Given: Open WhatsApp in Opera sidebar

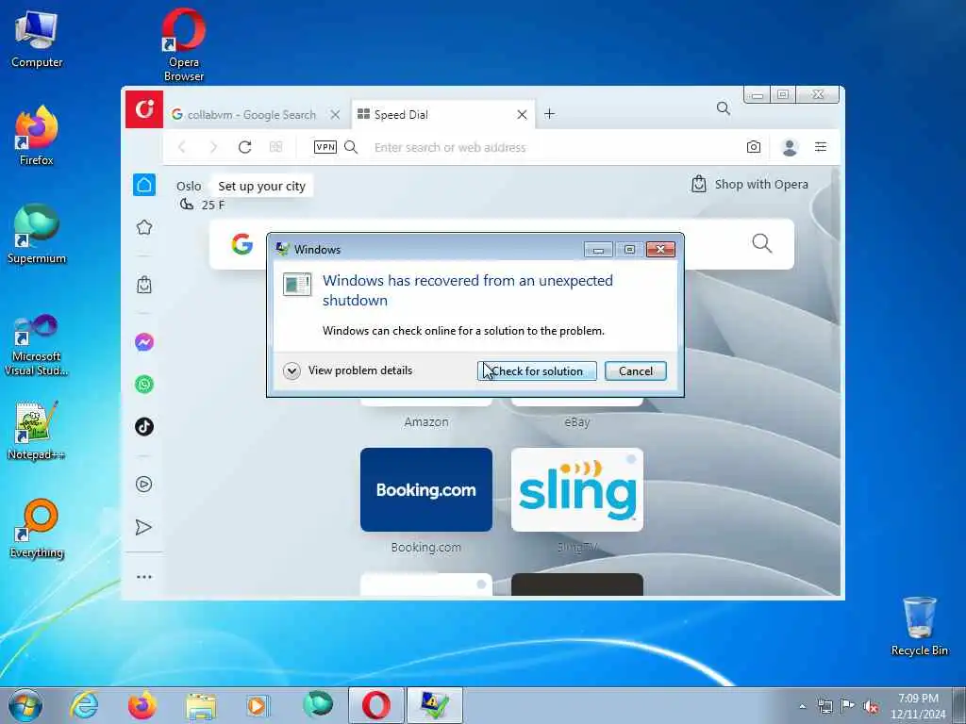Looking at the screenshot, I should click(144, 385).
